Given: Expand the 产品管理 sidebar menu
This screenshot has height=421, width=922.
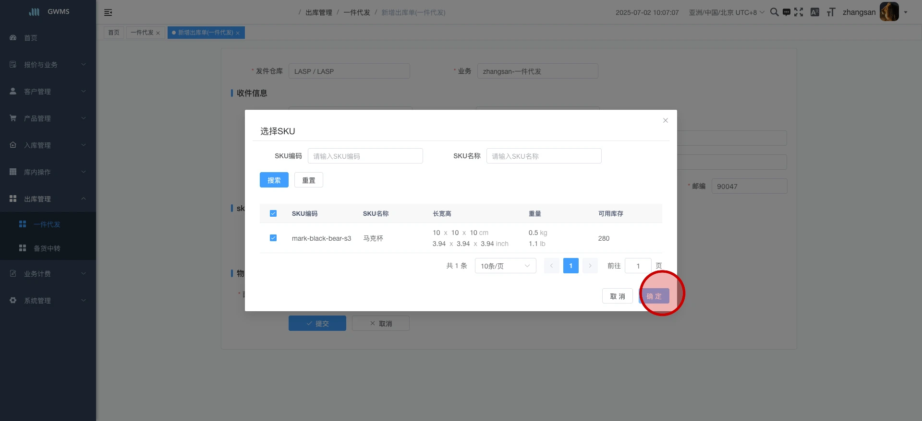Looking at the screenshot, I should pos(48,118).
